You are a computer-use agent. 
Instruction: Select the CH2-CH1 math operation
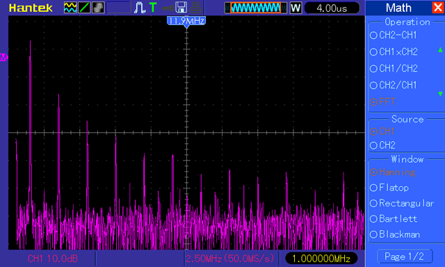394,35
